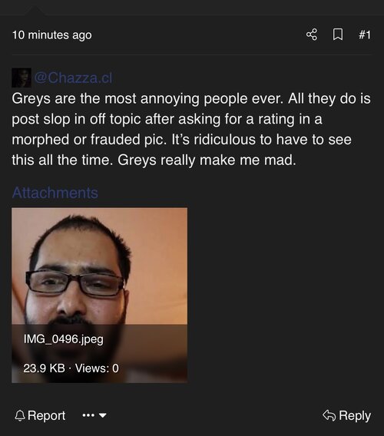Click the "Views: 0" counter on attachment
The width and height of the screenshot is (384, 436).
tap(97, 368)
